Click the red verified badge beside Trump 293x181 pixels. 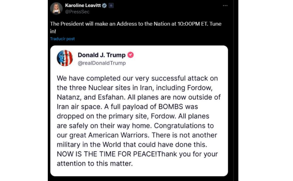131,55
